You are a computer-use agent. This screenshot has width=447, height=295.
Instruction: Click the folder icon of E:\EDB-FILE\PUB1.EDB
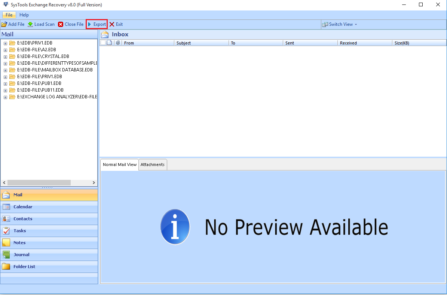pos(12,83)
